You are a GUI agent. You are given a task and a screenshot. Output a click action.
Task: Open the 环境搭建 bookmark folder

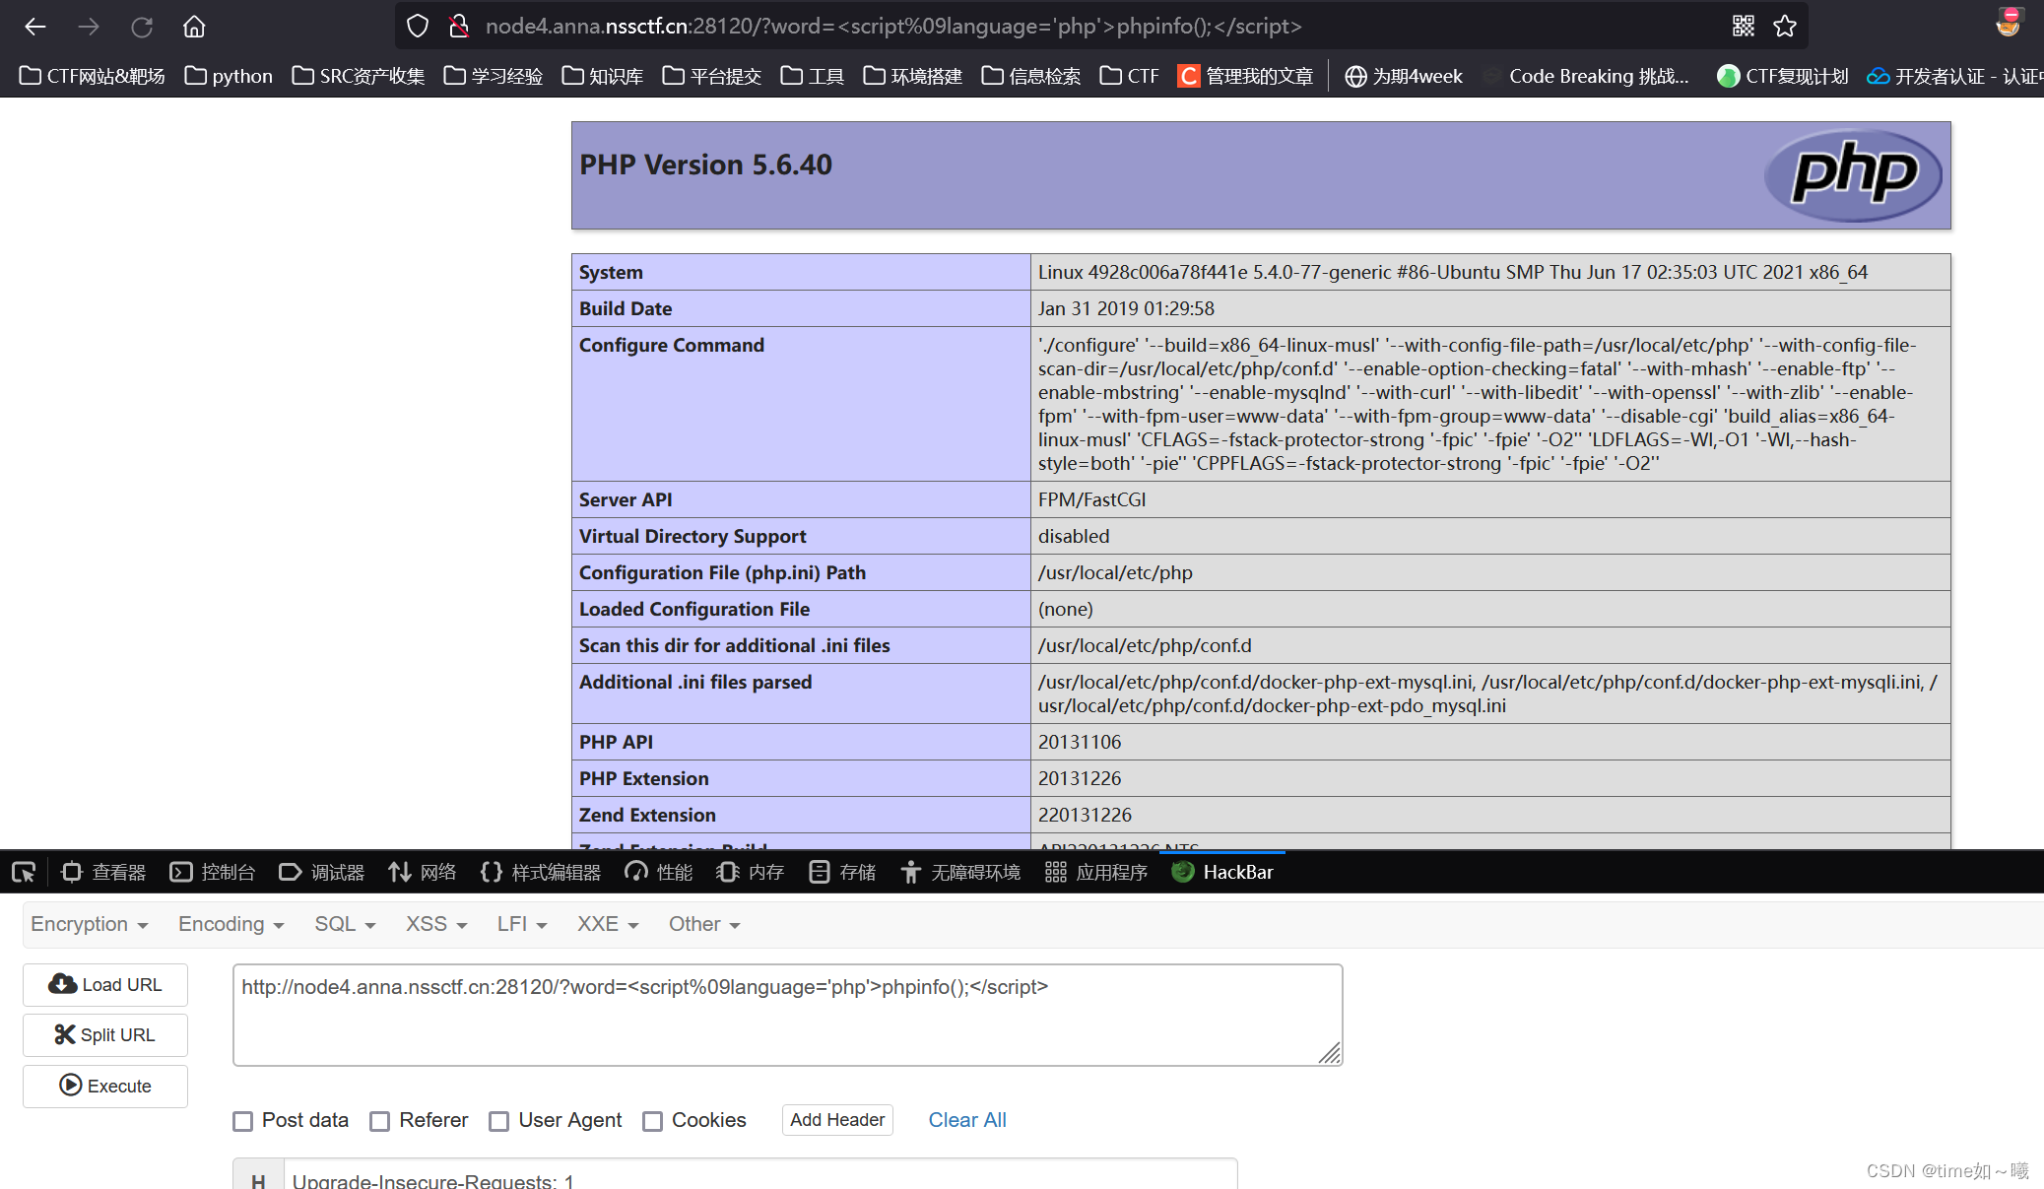(x=913, y=76)
